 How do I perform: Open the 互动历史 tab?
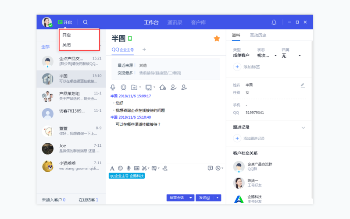click(x=258, y=35)
